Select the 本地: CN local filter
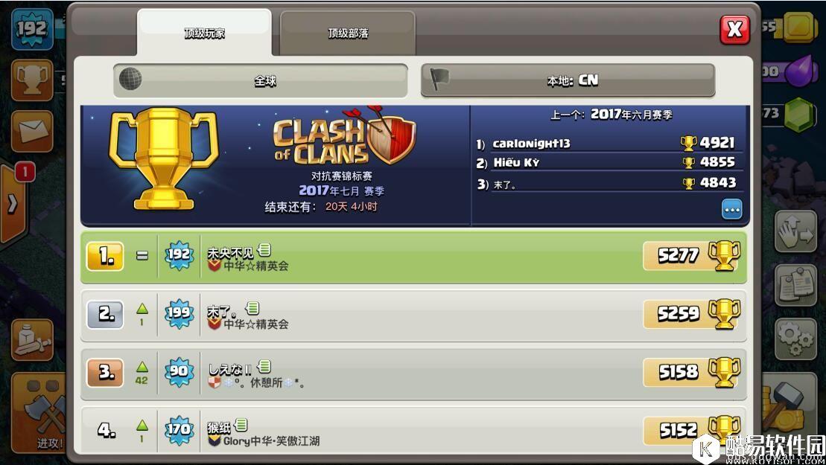This screenshot has height=465, width=826. (x=568, y=80)
